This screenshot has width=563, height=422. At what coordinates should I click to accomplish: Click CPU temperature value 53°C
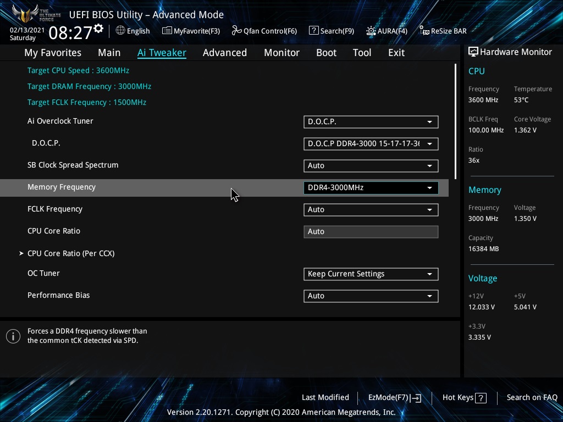[x=521, y=100]
